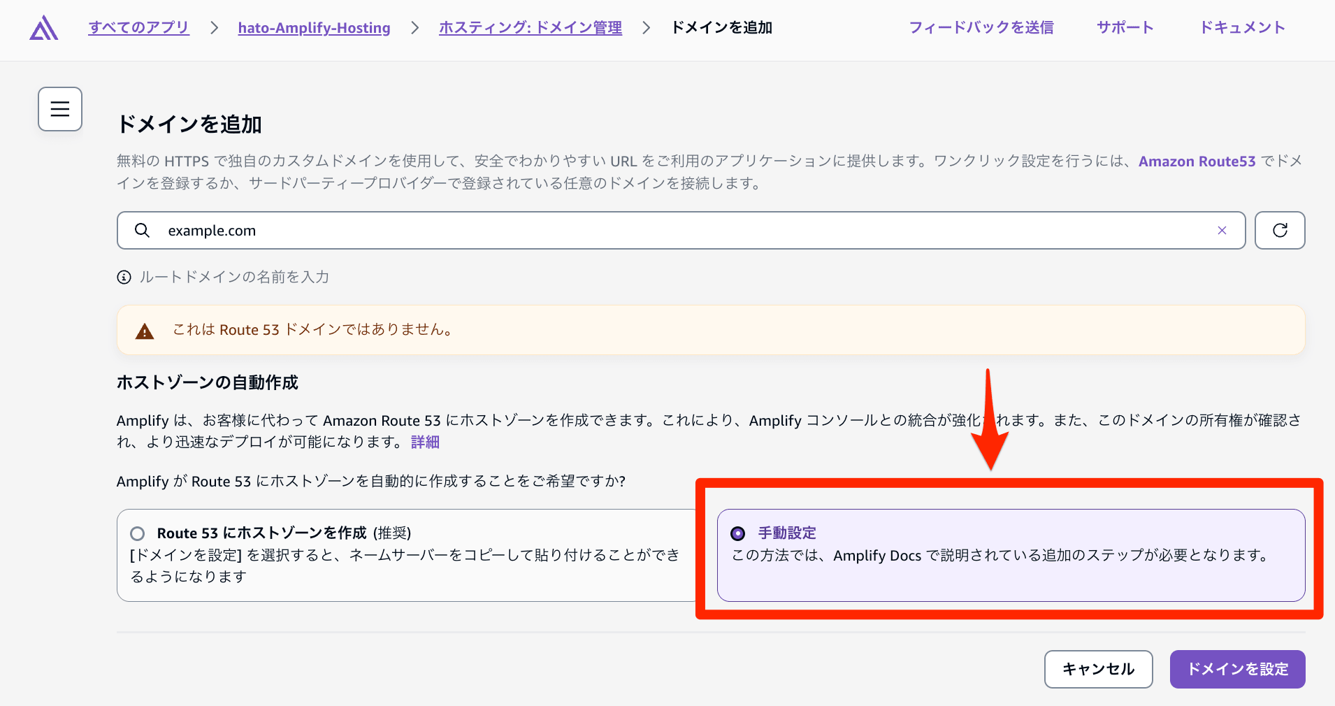Go to すべてのアプリ breadcrumb
This screenshot has width=1335, height=706.
pyautogui.click(x=139, y=27)
